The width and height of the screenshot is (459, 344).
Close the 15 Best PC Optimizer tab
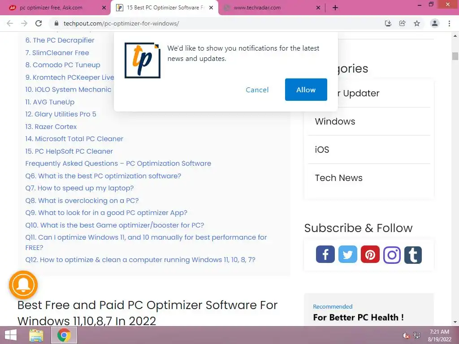pos(211,8)
